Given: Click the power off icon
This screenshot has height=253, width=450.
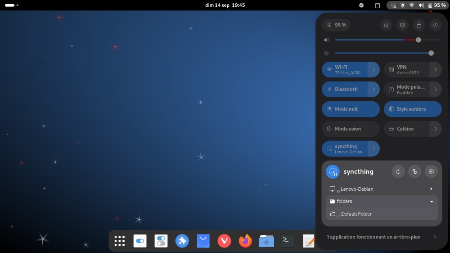Looking at the screenshot, I should coord(435,25).
